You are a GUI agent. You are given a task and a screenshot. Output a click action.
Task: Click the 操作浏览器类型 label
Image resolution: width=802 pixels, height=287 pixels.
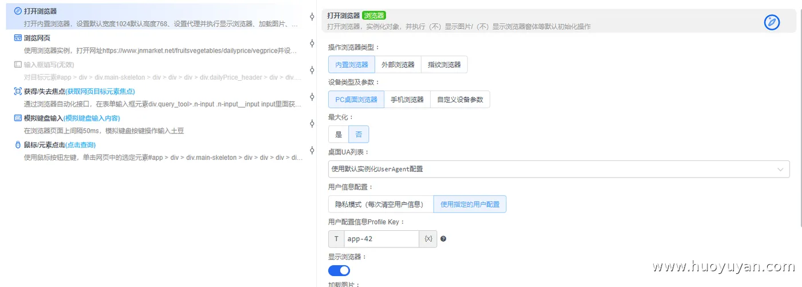[353, 48]
